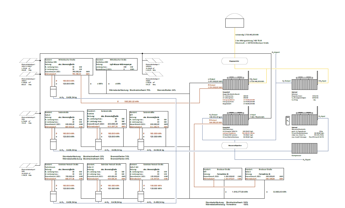Select 'Strombedarfdeckung: Blockheizkraftwerk 22%' text
Viewport: 345px width, 208px height.
pos(83,156)
